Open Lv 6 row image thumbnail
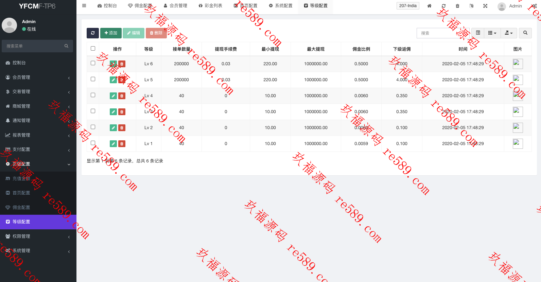Screen dimensions: 541x282 point(518,64)
